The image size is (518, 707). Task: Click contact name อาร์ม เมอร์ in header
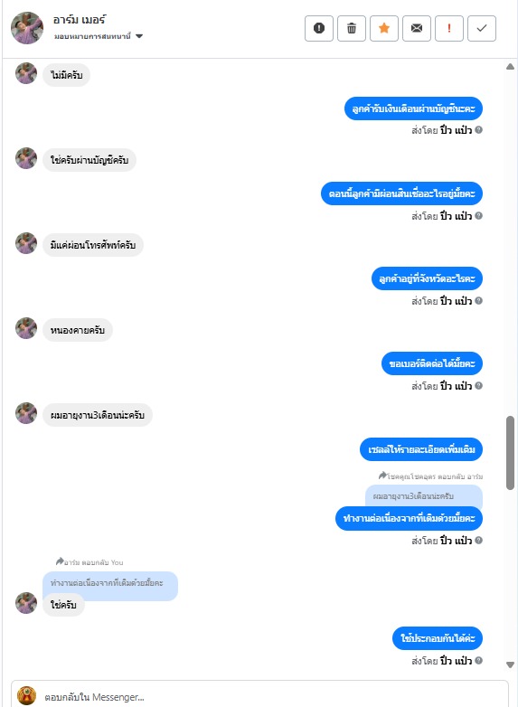(x=80, y=20)
